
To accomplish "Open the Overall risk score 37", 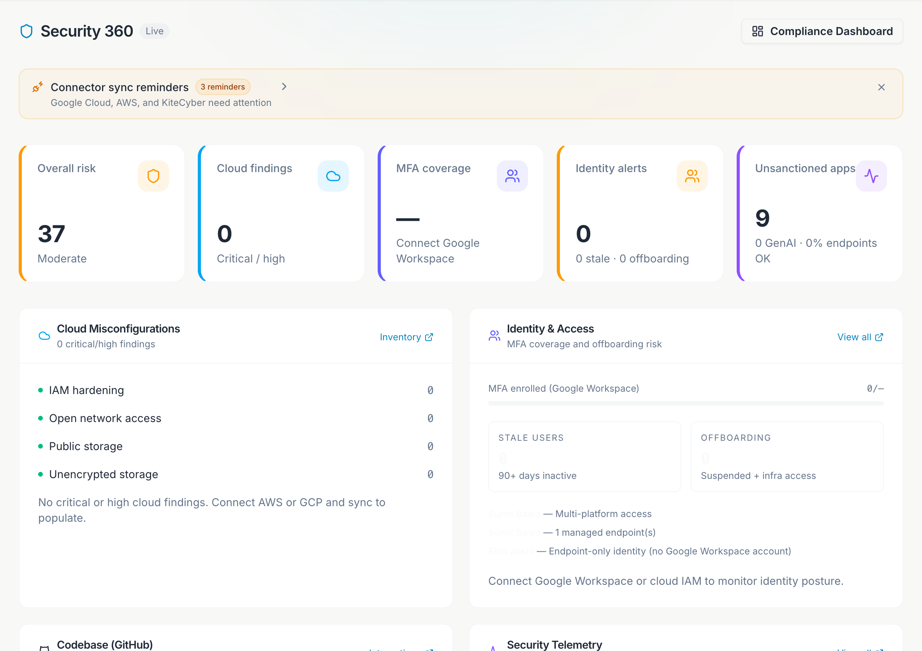I will (51, 234).
